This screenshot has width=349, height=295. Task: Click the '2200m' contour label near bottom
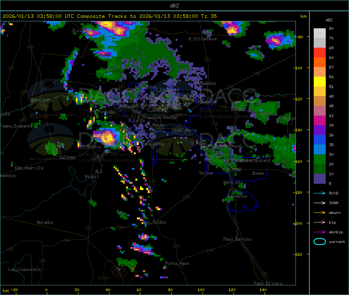pos(103,278)
